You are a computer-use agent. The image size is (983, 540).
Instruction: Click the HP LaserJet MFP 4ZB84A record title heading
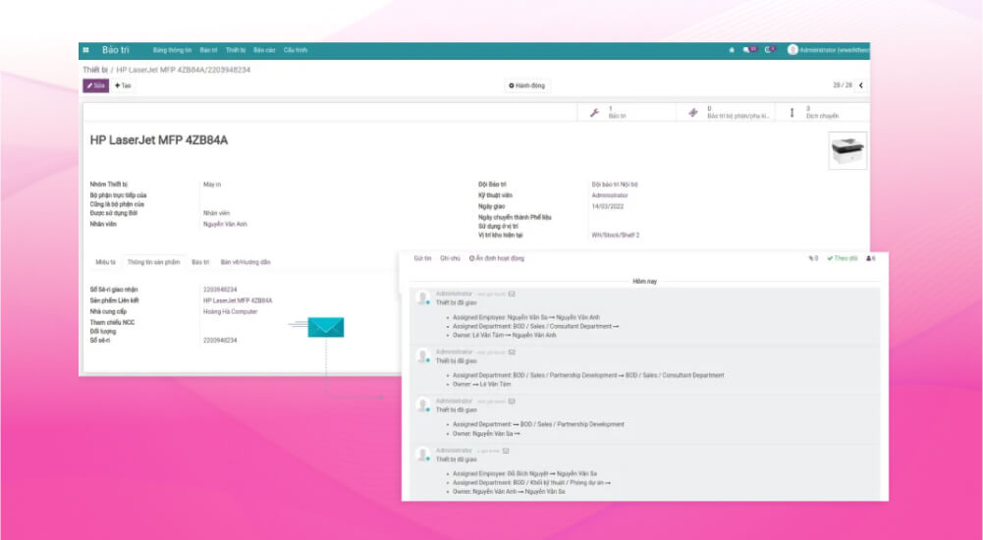[x=159, y=140]
